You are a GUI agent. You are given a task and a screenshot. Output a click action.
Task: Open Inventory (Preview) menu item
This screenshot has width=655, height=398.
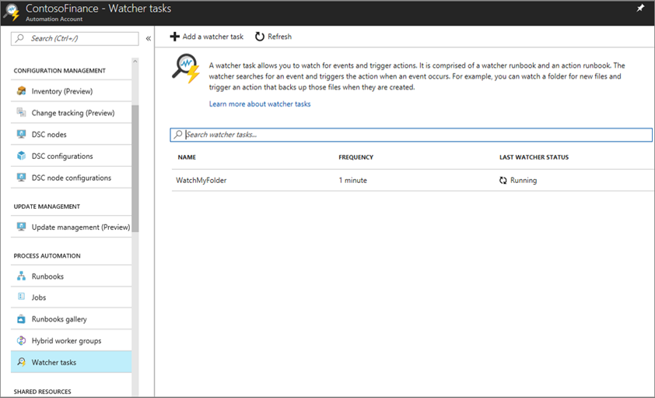[71, 90]
